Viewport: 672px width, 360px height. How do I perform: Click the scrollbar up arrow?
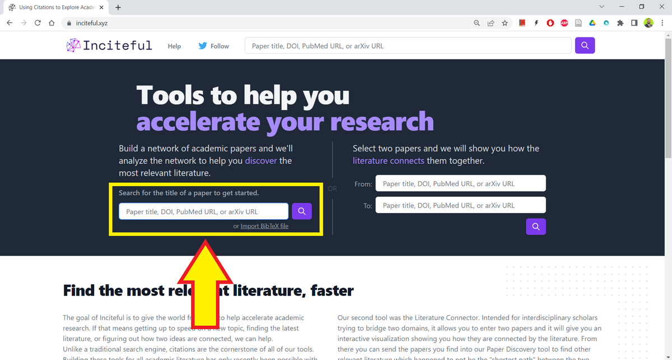click(668, 35)
